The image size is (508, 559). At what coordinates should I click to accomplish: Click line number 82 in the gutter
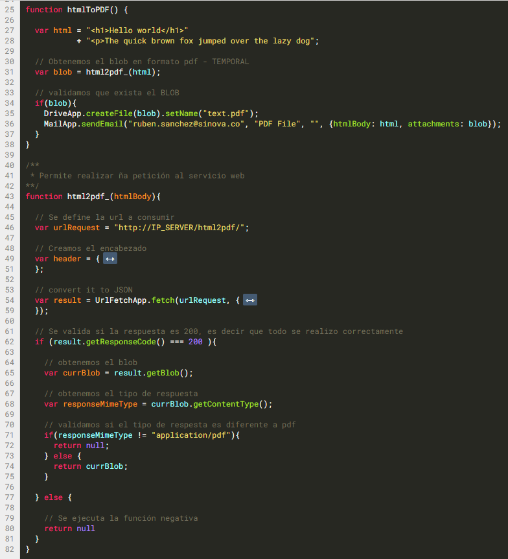(9, 549)
